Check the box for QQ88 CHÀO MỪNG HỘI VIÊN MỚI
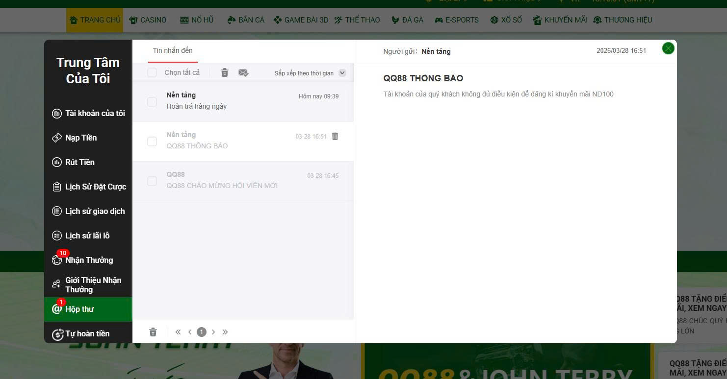 pos(152,181)
